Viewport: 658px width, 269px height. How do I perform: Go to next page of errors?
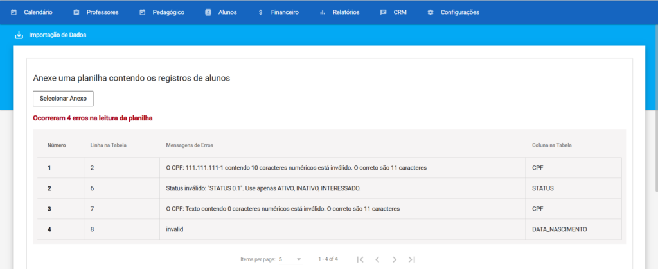[395, 259]
